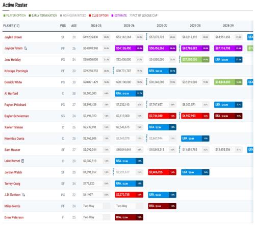Select Kristaps Porzingis name link

tap(16, 71)
